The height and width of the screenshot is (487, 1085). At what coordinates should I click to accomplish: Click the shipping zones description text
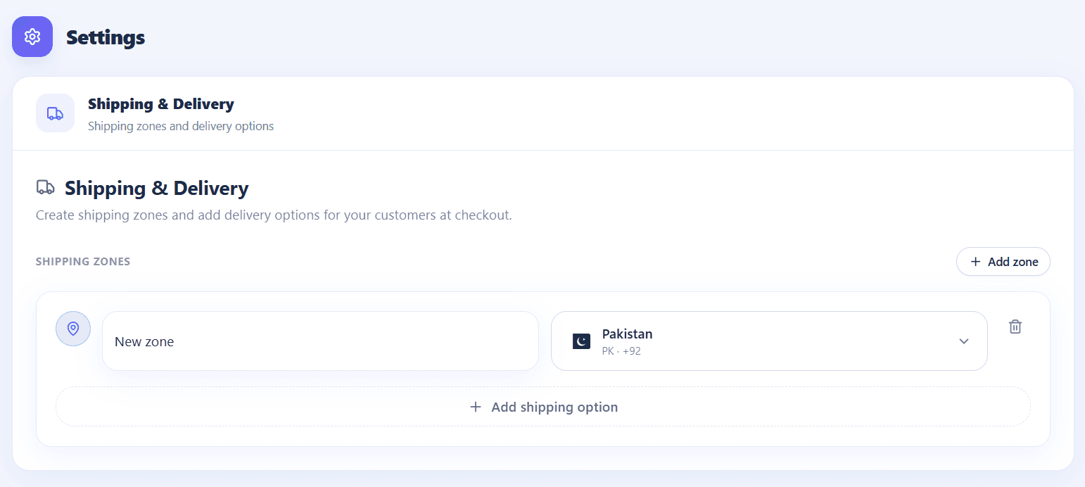click(274, 215)
